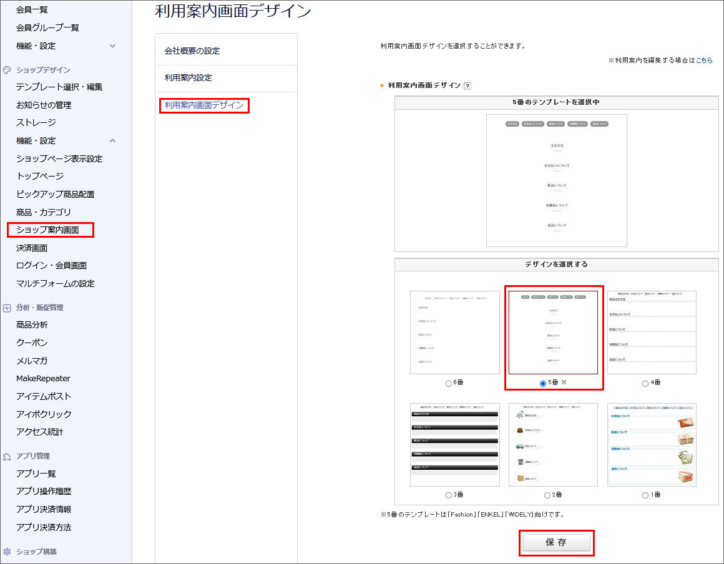The width and height of the screenshot is (724, 564).
Task: Follow the こちら edit link
Action: coord(704,61)
